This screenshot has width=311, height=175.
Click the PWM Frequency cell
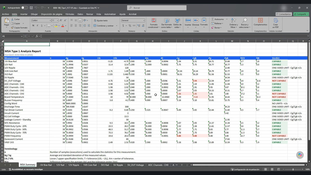pyautogui.click(x=27, y=136)
